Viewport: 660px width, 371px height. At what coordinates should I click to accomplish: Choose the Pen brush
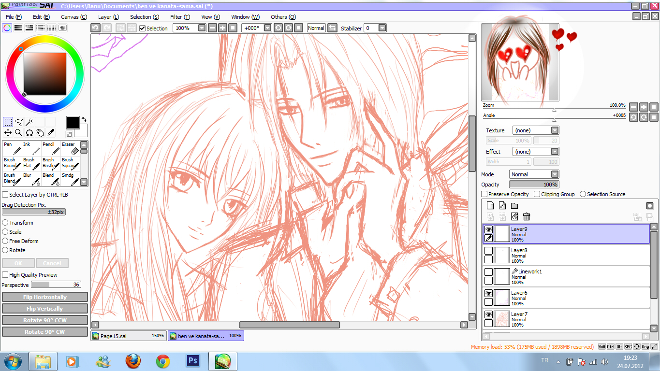coord(12,148)
